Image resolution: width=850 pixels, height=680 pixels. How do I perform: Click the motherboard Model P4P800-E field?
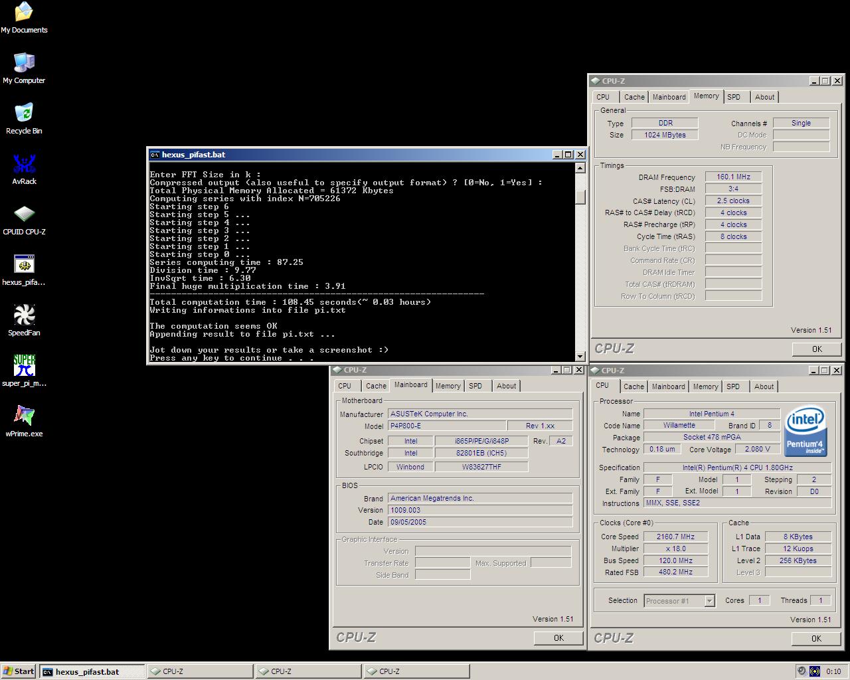[x=447, y=426]
